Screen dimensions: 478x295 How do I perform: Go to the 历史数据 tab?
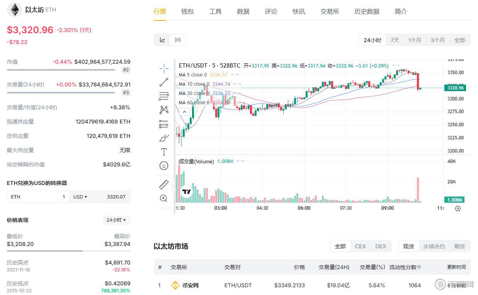coord(367,12)
